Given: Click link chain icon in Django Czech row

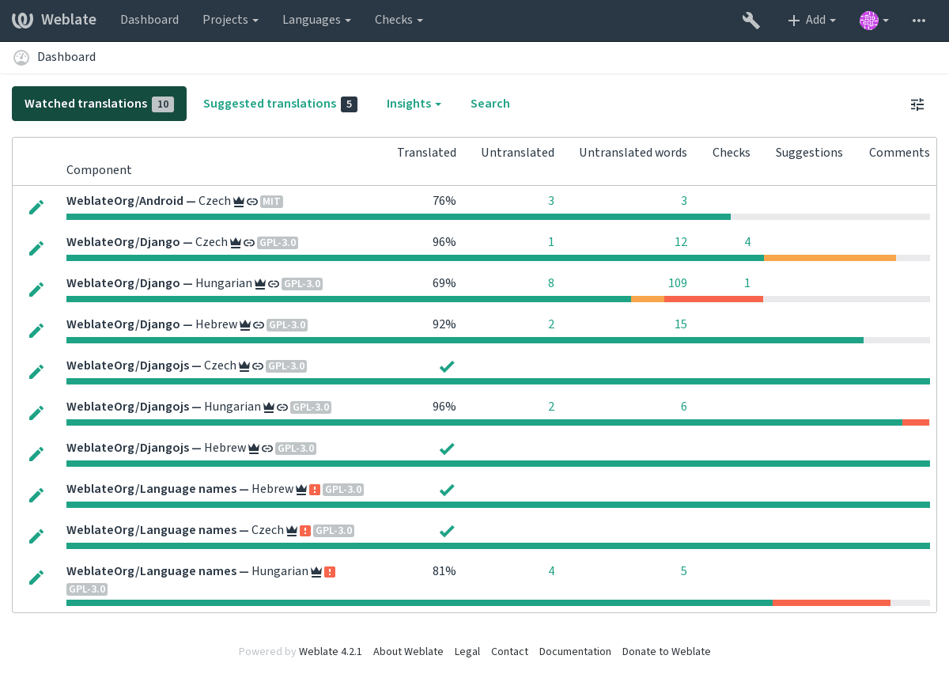Looking at the screenshot, I should pyautogui.click(x=249, y=243).
